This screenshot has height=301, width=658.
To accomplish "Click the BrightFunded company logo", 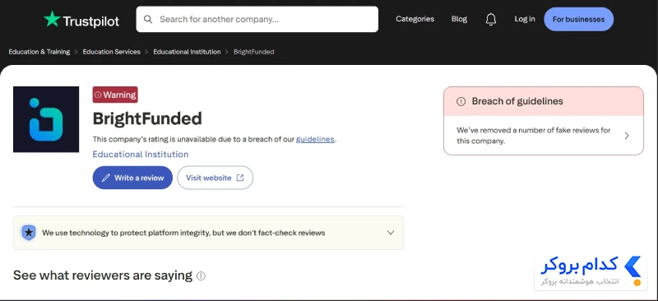I will 46,119.
